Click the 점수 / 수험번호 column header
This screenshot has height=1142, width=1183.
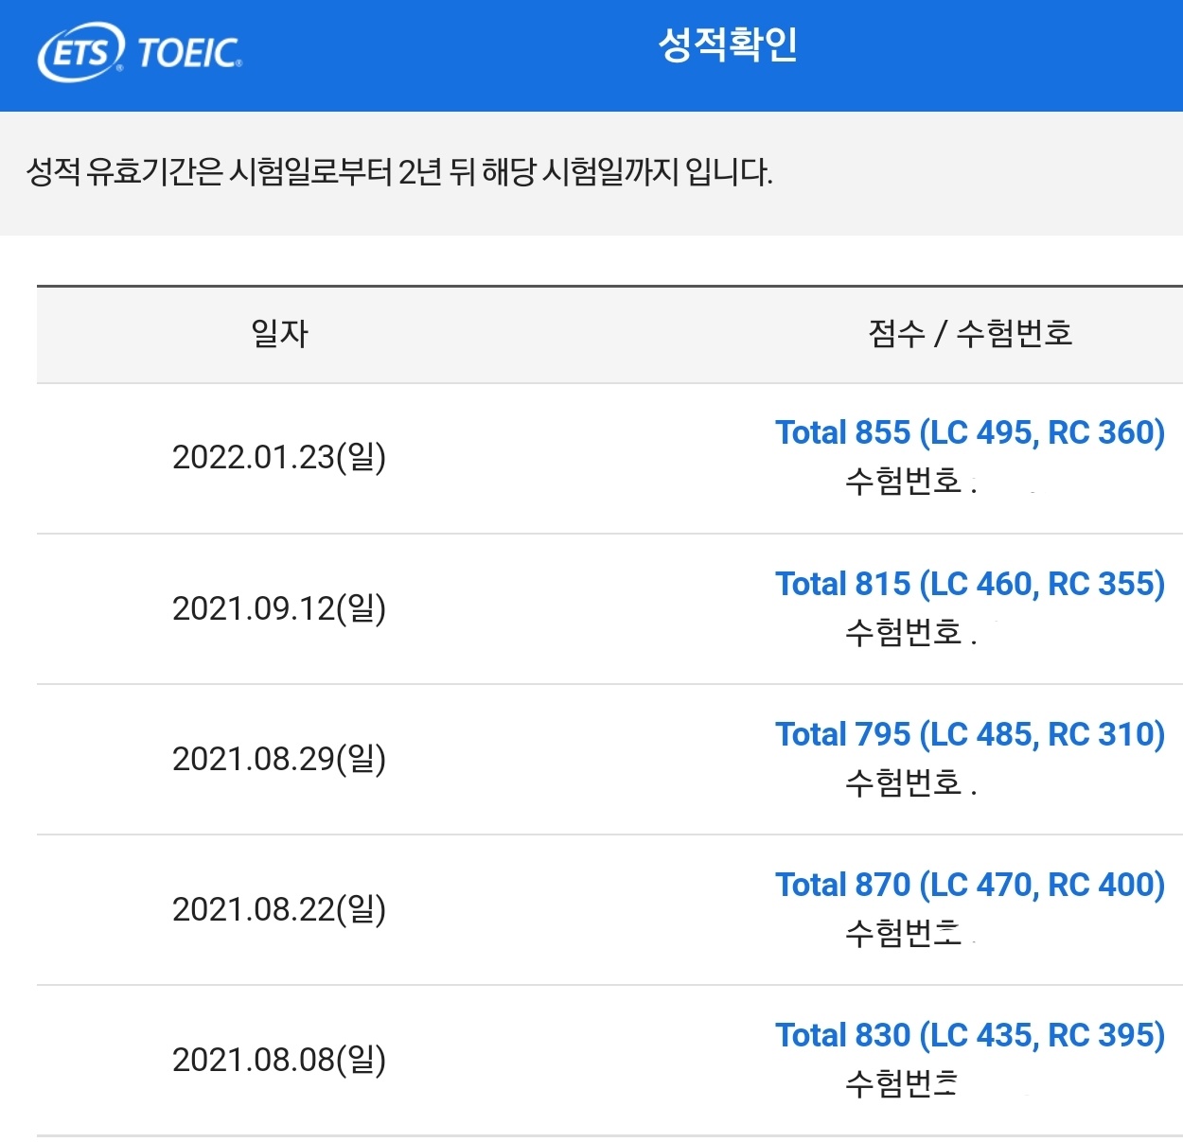click(970, 333)
